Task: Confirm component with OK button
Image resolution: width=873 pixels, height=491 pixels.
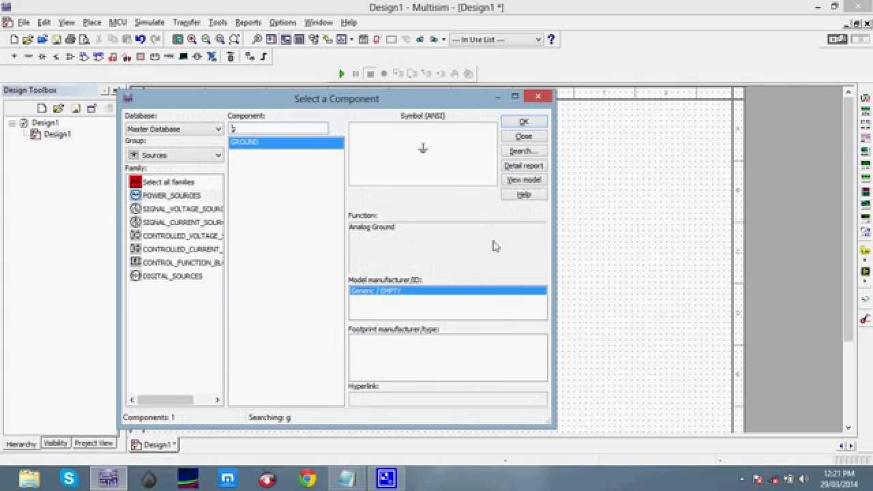Action: 524,121
